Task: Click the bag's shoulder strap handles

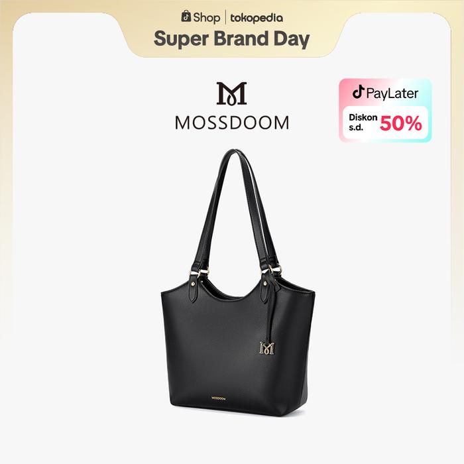Action: click(x=236, y=210)
